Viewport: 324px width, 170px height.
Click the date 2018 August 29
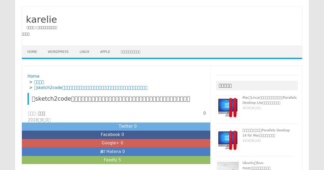click(x=252, y=141)
